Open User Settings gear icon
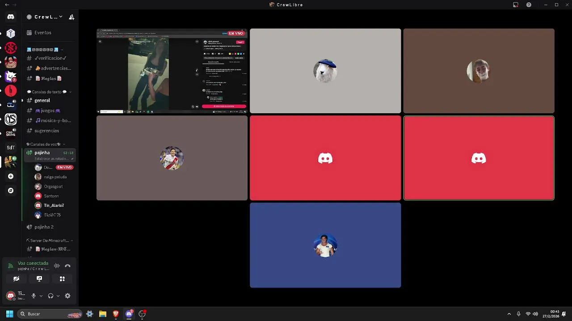Viewport: 572px width, 321px height. [x=67, y=296]
